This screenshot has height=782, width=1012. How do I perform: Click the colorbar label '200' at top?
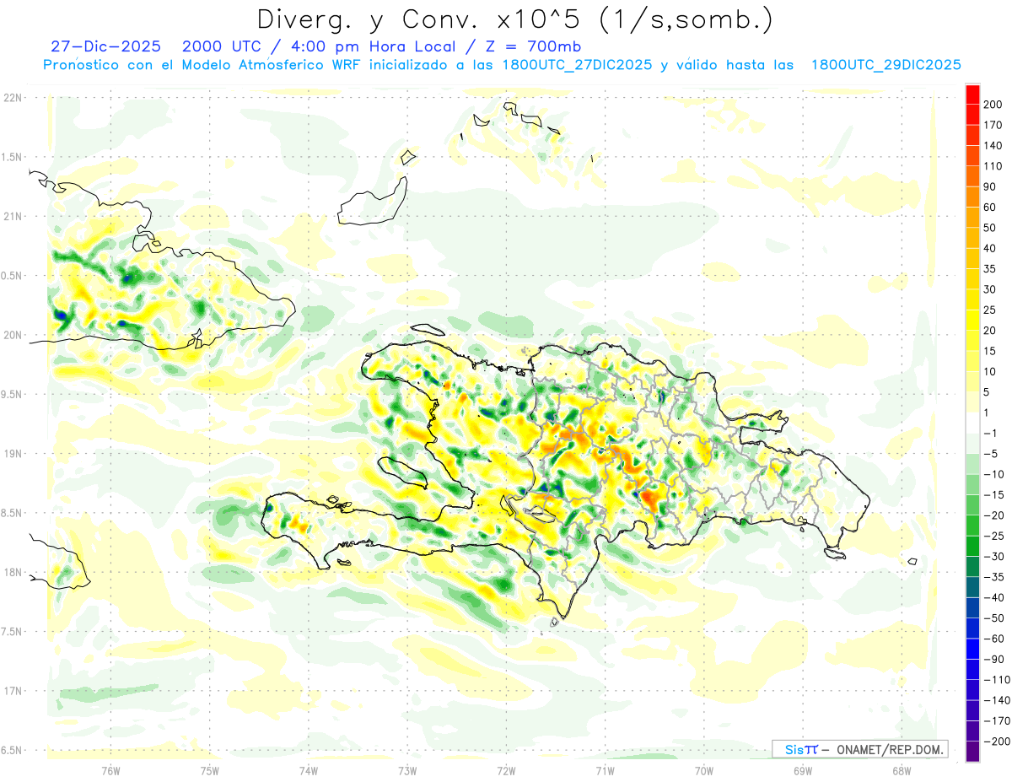tap(994, 105)
